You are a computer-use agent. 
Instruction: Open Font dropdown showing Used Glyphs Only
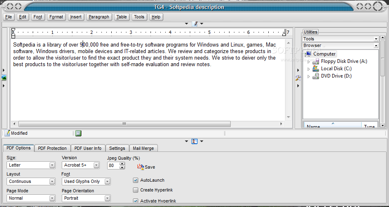[x=86, y=182]
